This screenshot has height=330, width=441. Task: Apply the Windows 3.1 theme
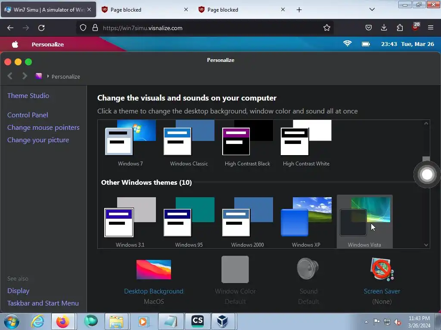tap(130, 222)
